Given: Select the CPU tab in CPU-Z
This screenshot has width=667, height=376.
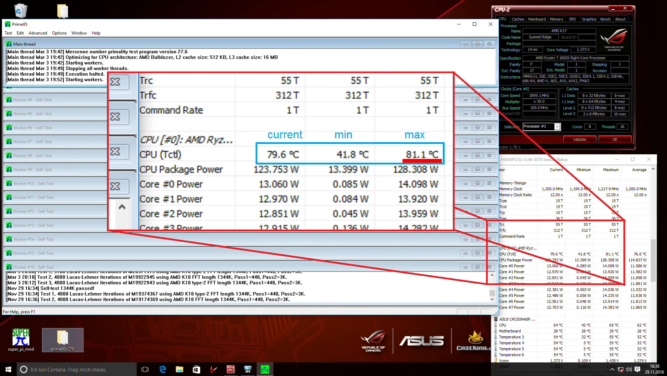Looking at the screenshot, I should click(503, 19).
